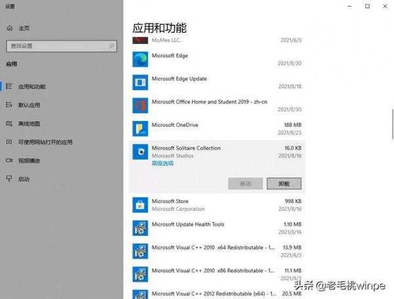Screen dimensions: 394x299
Task: Maximize the Settings window
Action: coord(367,7)
